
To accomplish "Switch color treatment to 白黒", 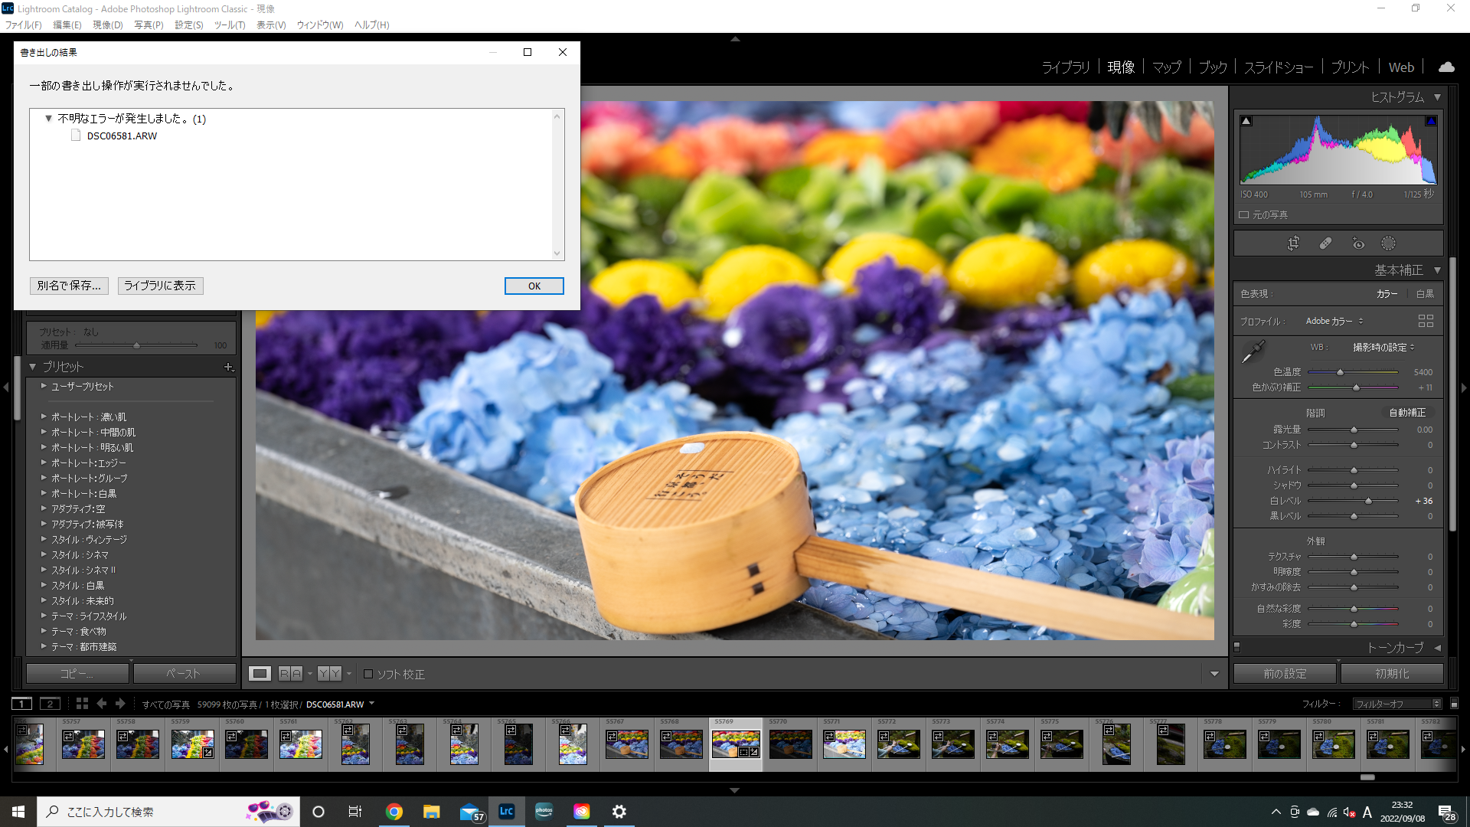I will point(1425,293).
